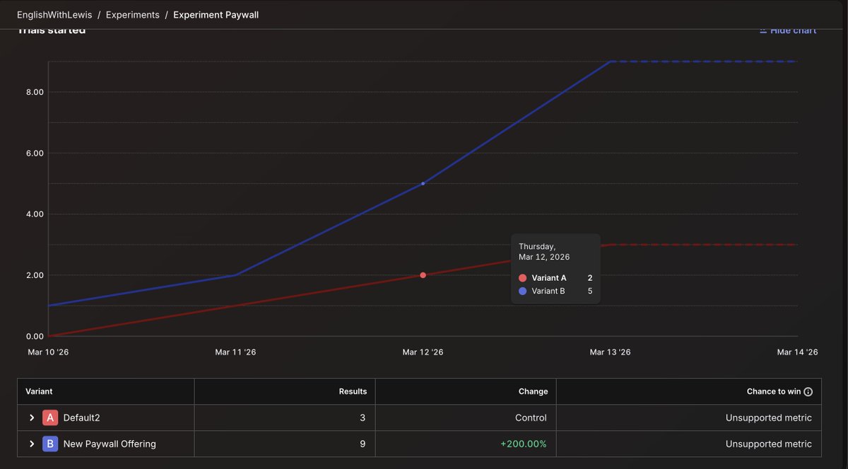The height and width of the screenshot is (469, 848).
Task: Select the Default2 variant name
Action: tap(82, 418)
